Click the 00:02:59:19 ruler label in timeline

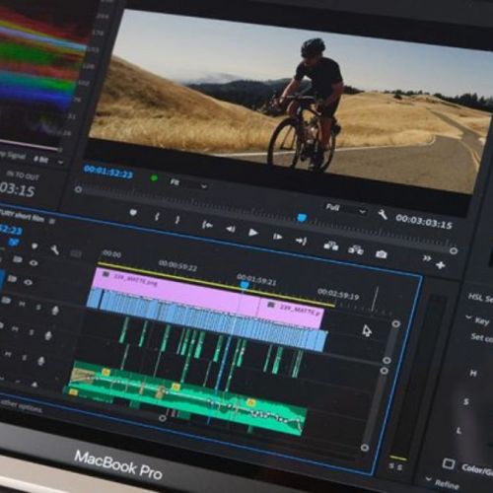338,295
